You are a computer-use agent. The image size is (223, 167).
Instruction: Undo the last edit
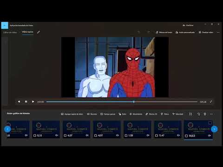pyautogui.click(x=139, y=32)
